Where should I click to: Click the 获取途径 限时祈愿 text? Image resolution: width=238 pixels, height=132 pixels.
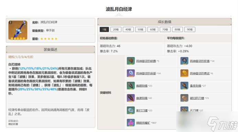point(13,123)
